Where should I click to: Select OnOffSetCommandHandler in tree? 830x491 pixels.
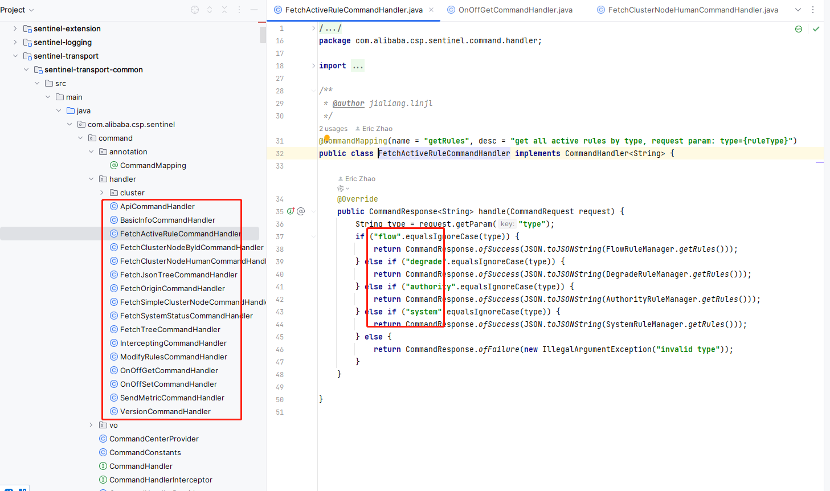coord(169,384)
